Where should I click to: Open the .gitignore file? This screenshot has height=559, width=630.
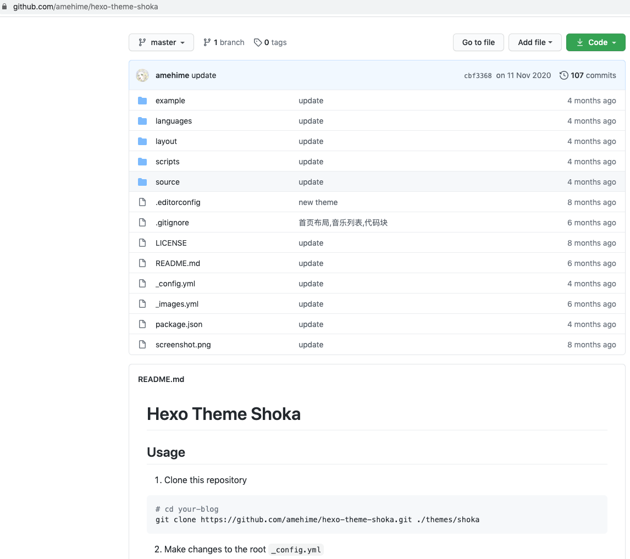tap(173, 223)
